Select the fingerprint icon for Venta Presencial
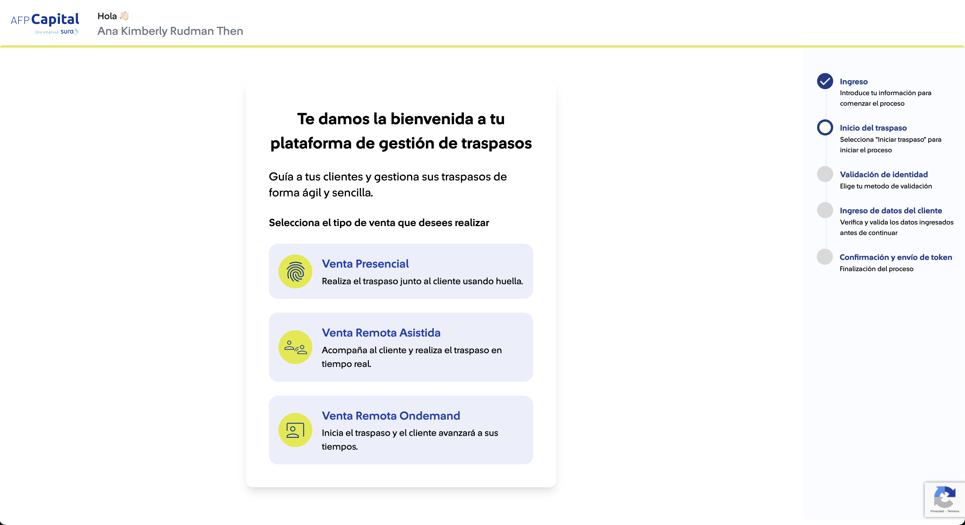This screenshot has width=965, height=525. (x=296, y=271)
